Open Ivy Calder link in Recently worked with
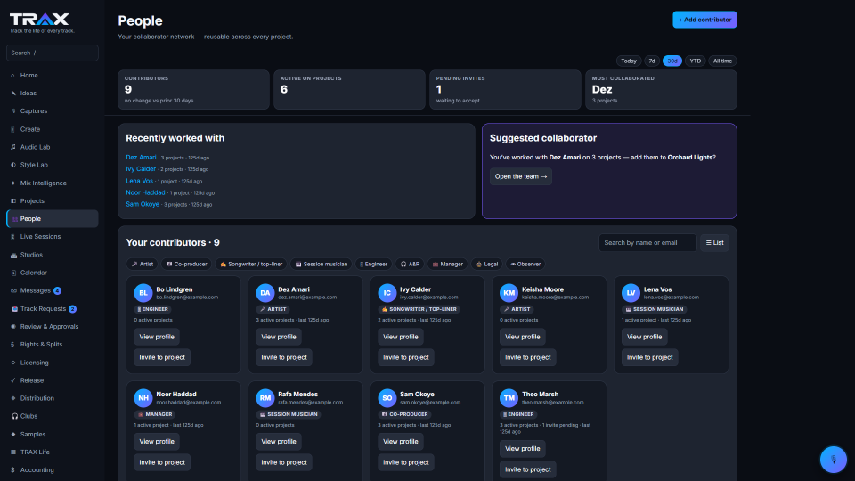This screenshot has height=481, width=855. [141, 169]
